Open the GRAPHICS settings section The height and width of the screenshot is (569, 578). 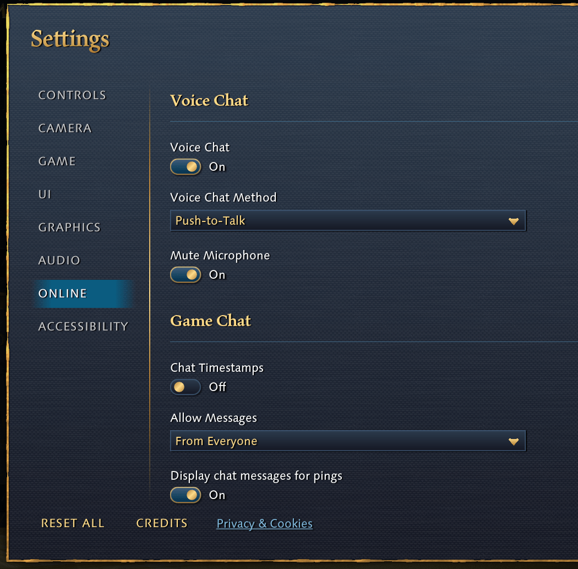[x=69, y=227]
